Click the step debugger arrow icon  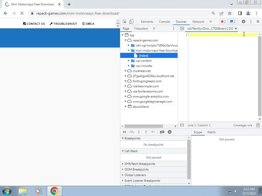click(x=153, y=132)
